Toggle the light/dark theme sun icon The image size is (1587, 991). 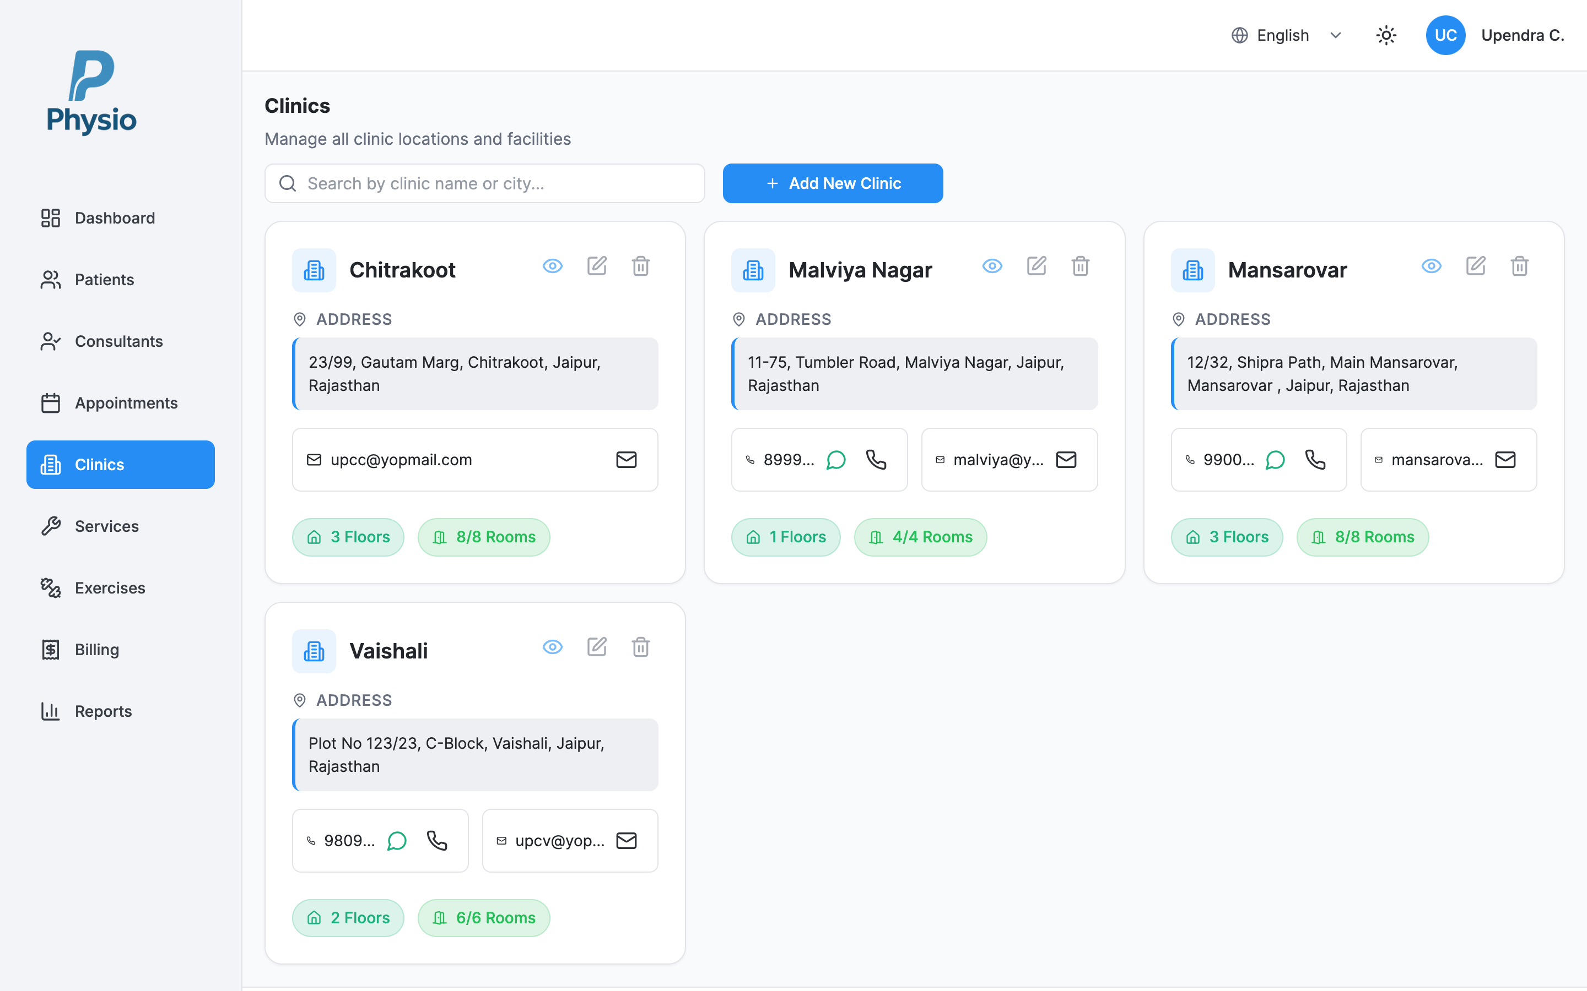[x=1386, y=35]
